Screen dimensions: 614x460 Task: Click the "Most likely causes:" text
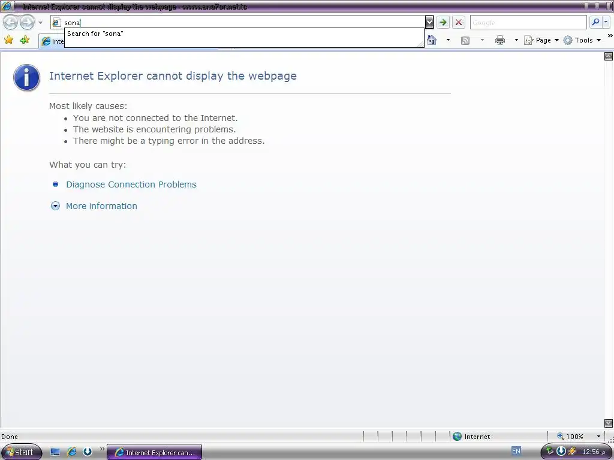(88, 106)
